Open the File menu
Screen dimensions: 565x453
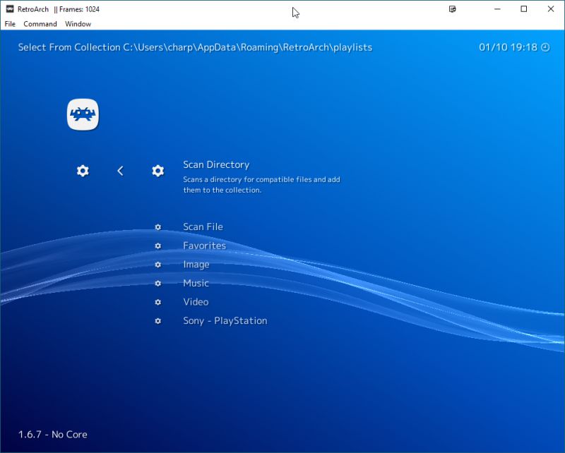[10, 23]
